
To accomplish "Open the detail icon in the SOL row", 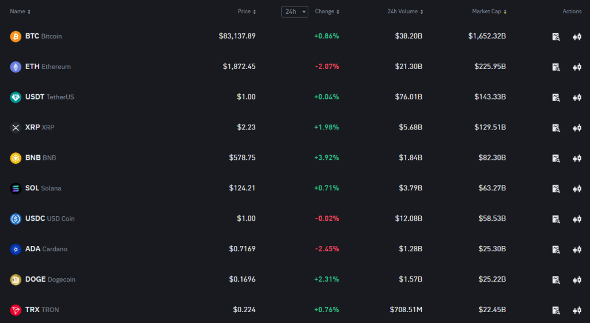I will pyautogui.click(x=556, y=189).
